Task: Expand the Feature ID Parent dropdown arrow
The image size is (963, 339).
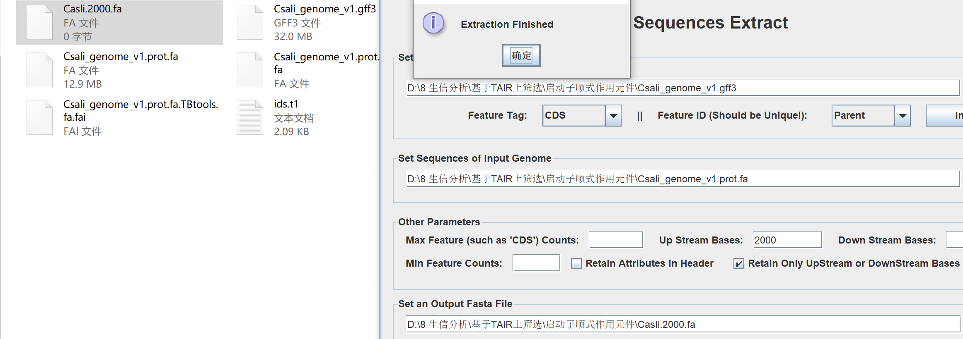Action: click(x=902, y=115)
